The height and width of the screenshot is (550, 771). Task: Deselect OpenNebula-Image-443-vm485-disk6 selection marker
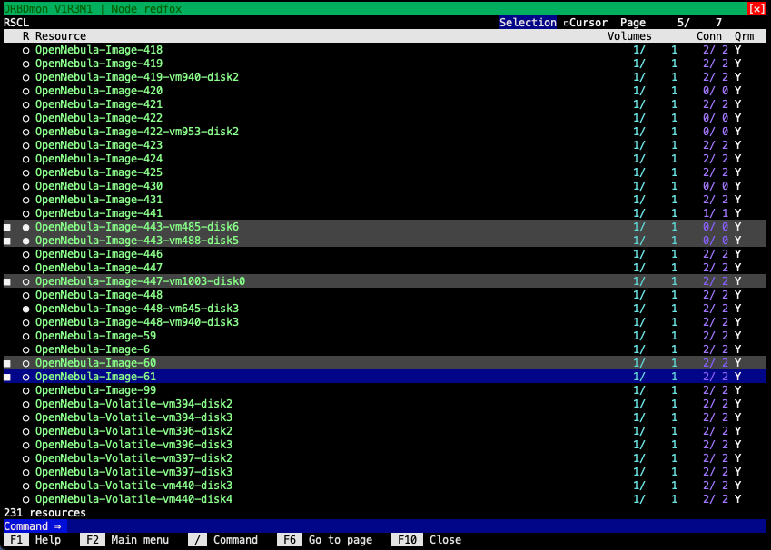[7, 227]
